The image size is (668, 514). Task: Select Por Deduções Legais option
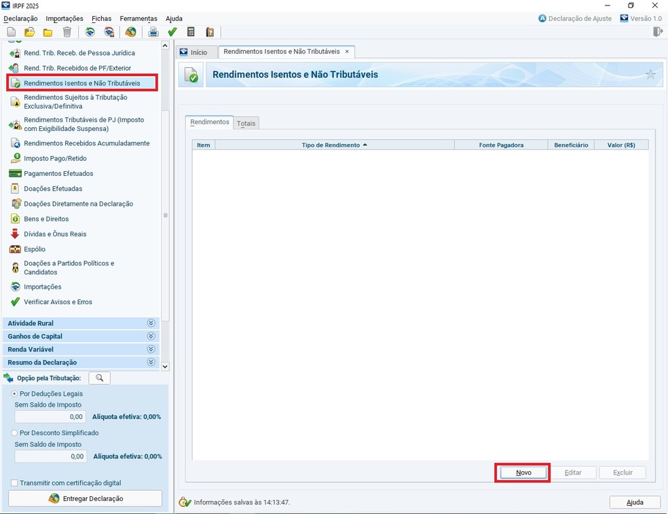tap(15, 394)
